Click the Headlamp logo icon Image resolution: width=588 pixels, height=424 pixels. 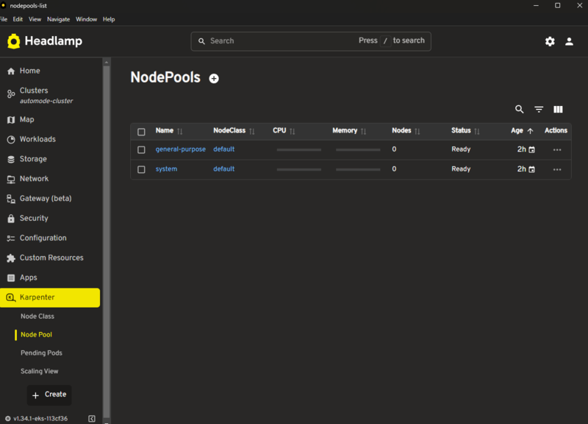(x=13, y=41)
